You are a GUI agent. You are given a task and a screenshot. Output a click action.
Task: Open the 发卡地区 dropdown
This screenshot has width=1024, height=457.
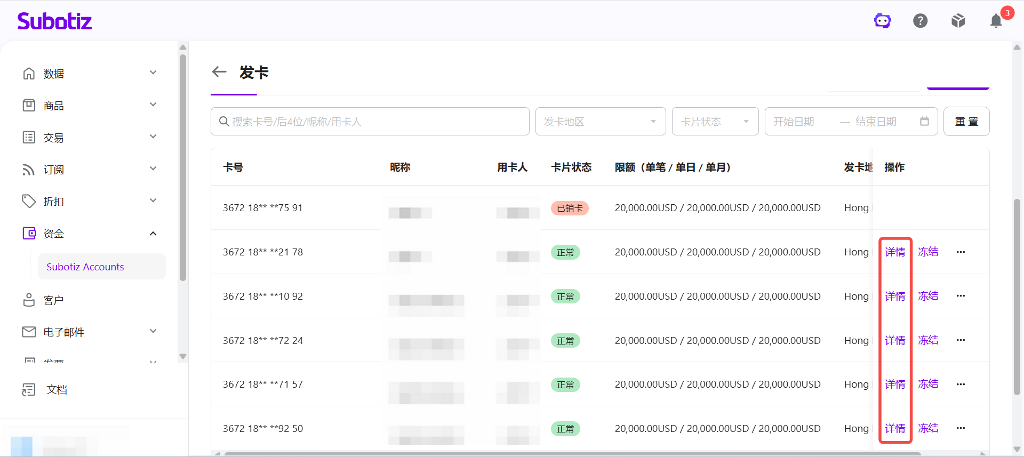[601, 122]
